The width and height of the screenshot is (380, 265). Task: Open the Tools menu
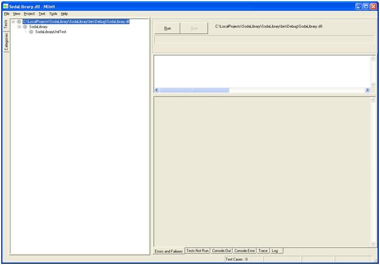point(53,14)
